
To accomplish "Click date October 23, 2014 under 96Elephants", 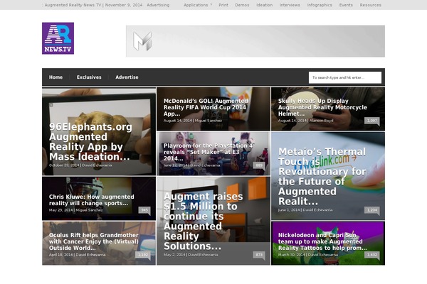I will pyautogui.click(x=64, y=165).
